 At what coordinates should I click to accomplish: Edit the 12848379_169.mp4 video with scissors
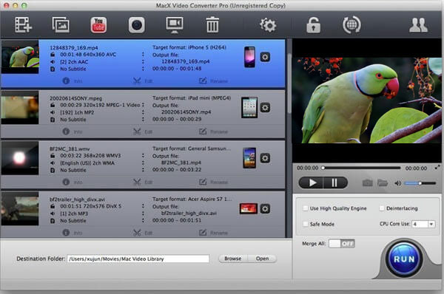point(143,81)
